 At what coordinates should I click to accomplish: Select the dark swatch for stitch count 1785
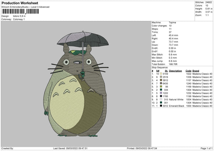coord(161,96)
